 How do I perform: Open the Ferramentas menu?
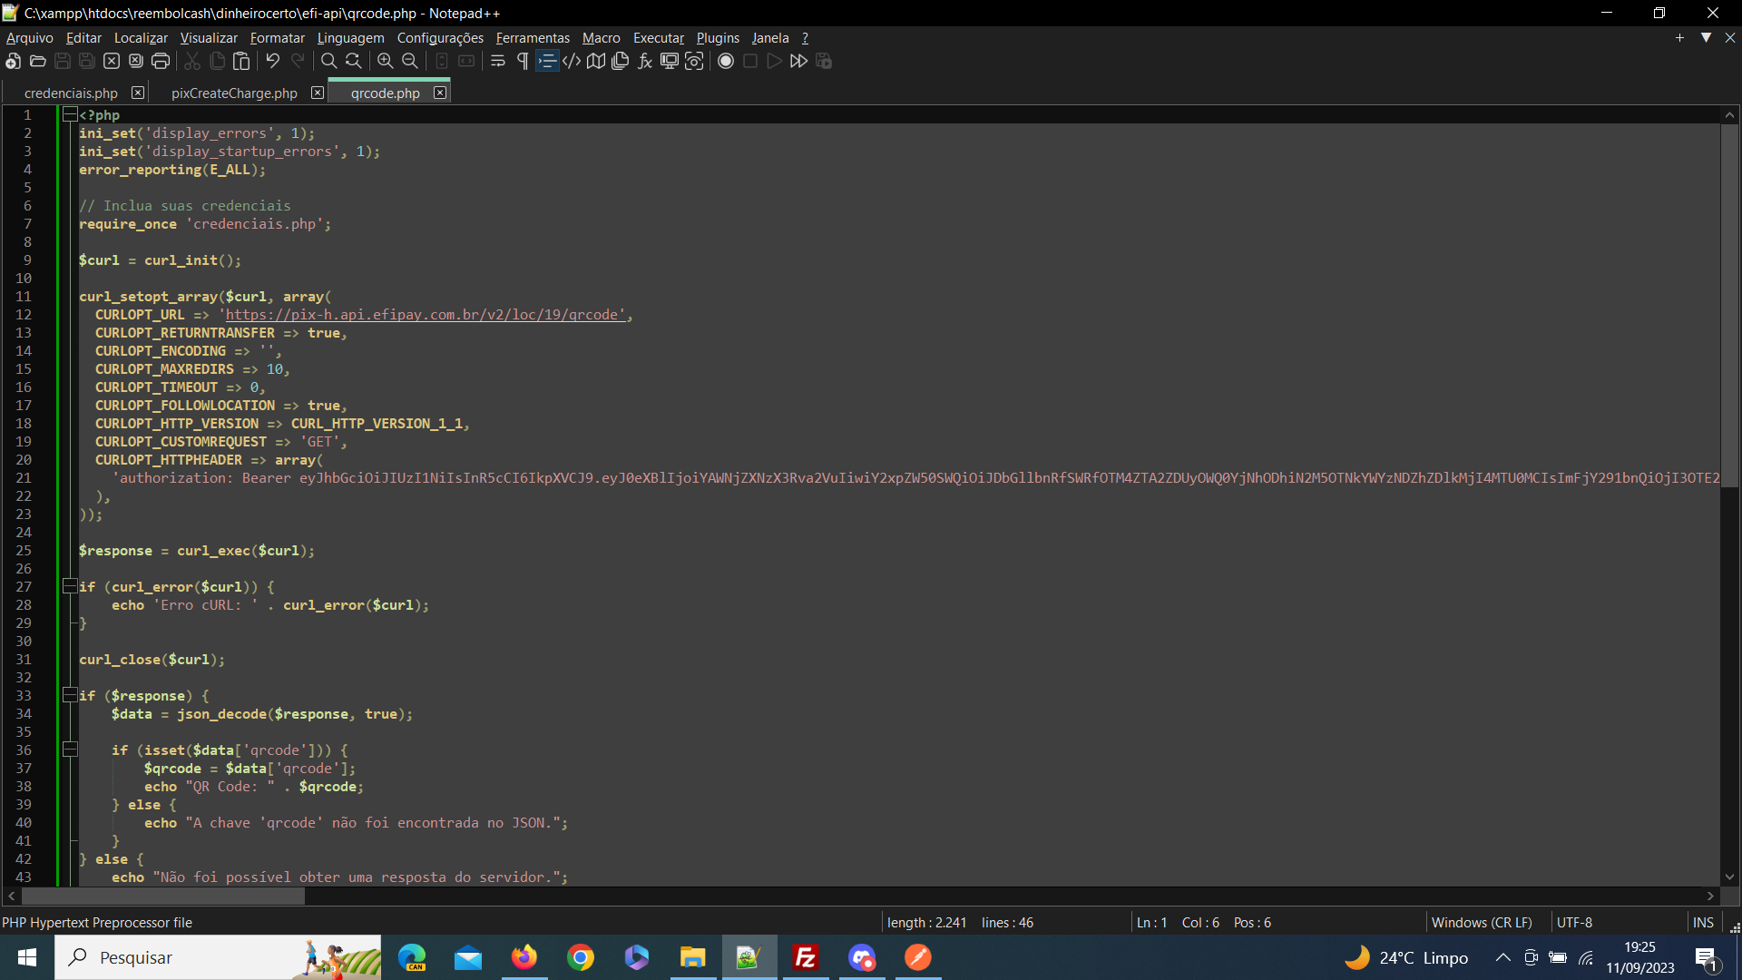pos(533,37)
